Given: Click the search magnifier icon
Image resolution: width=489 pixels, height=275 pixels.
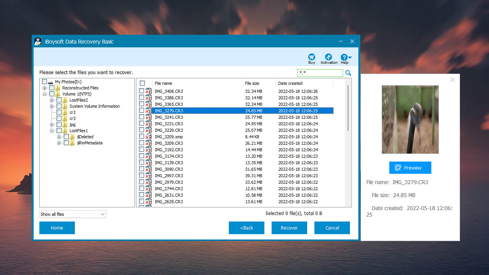Looking at the screenshot, I should pyautogui.click(x=348, y=73).
